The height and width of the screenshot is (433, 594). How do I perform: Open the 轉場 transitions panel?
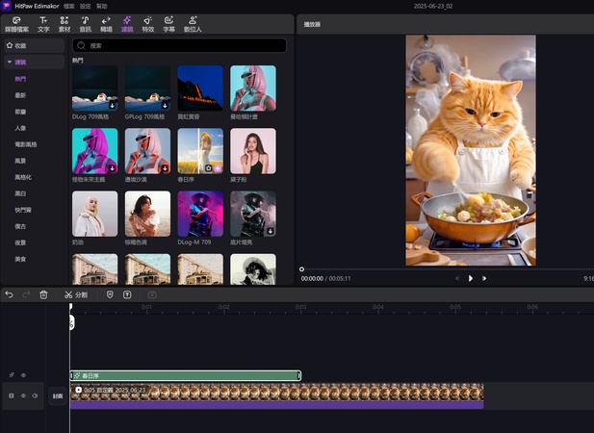106,23
